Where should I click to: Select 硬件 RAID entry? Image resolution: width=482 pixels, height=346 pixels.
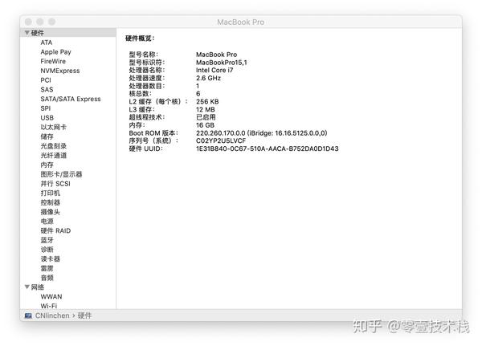click(x=55, y=230)
